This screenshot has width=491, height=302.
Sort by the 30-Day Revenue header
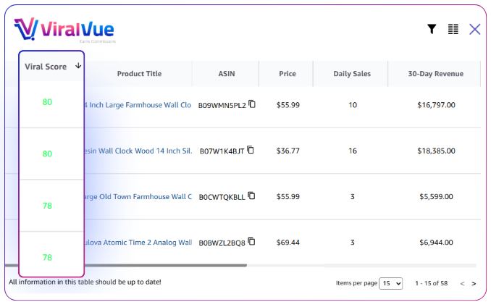click(435, 74)
